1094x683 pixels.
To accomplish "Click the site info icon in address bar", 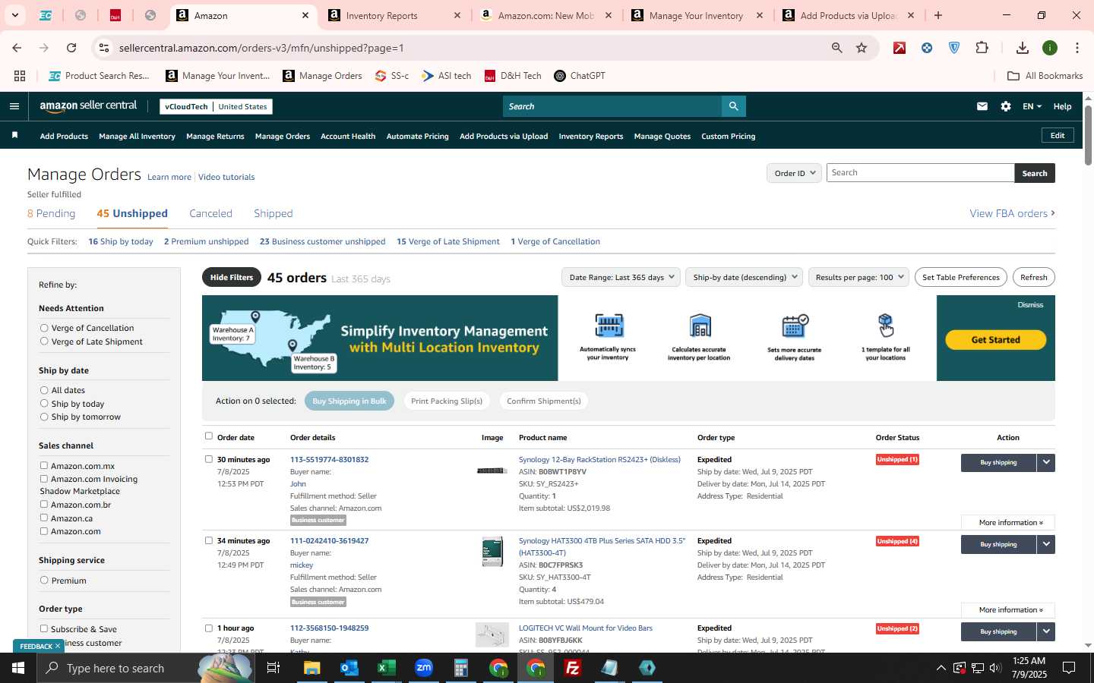I will 104,48.
